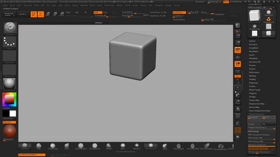The height and width of the screenshot is (157, 280).
Task: Click the Frame icon in right shelf
Action: [x=238, y=88]
